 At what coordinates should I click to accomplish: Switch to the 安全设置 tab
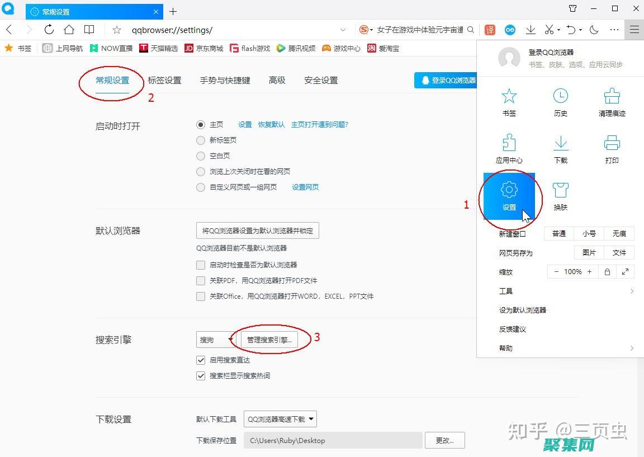321,80
